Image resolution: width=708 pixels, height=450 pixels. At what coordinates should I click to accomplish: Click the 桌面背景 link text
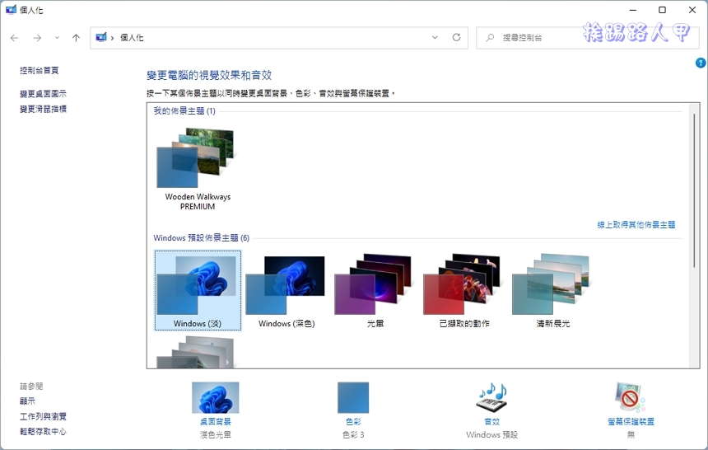pyautogui.click(x=216, y=421)
